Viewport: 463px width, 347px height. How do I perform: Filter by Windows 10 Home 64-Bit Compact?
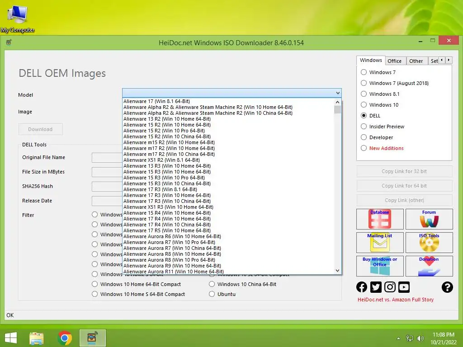click(94, 284)
